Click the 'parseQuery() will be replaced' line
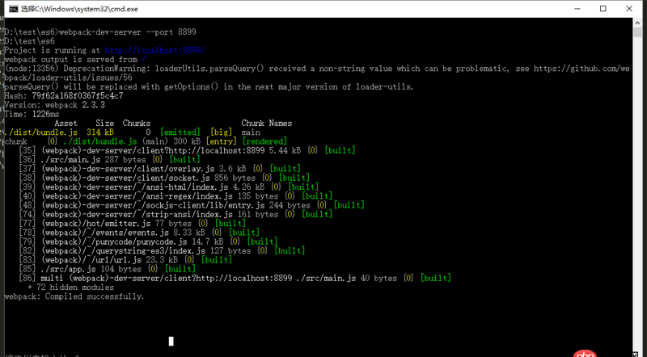647x357 pixels. pyautogui.click(x=209, y=86)
